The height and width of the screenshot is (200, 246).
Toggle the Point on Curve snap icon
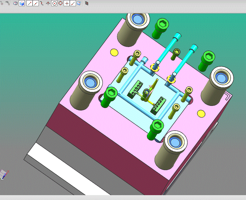73,3
